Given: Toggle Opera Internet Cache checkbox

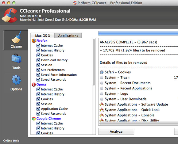Looking at the screenshot, I should click(38, 89).
